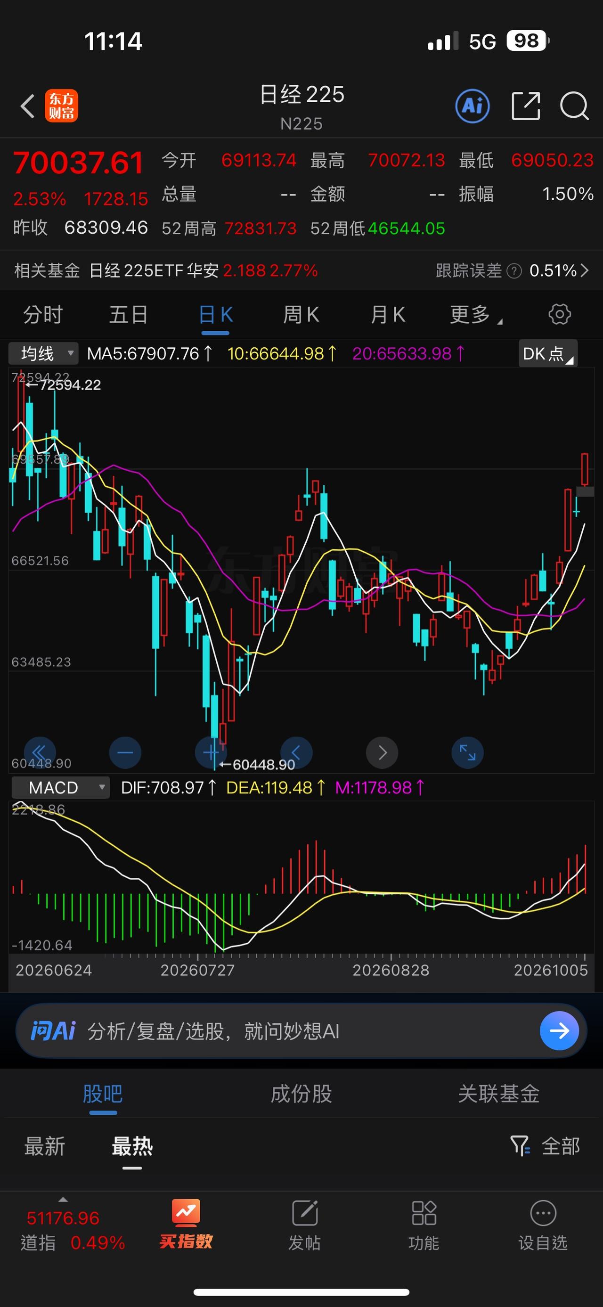Shift chart right with right chevron
This screenshot has height=1307, width=603.
(382, 752)
